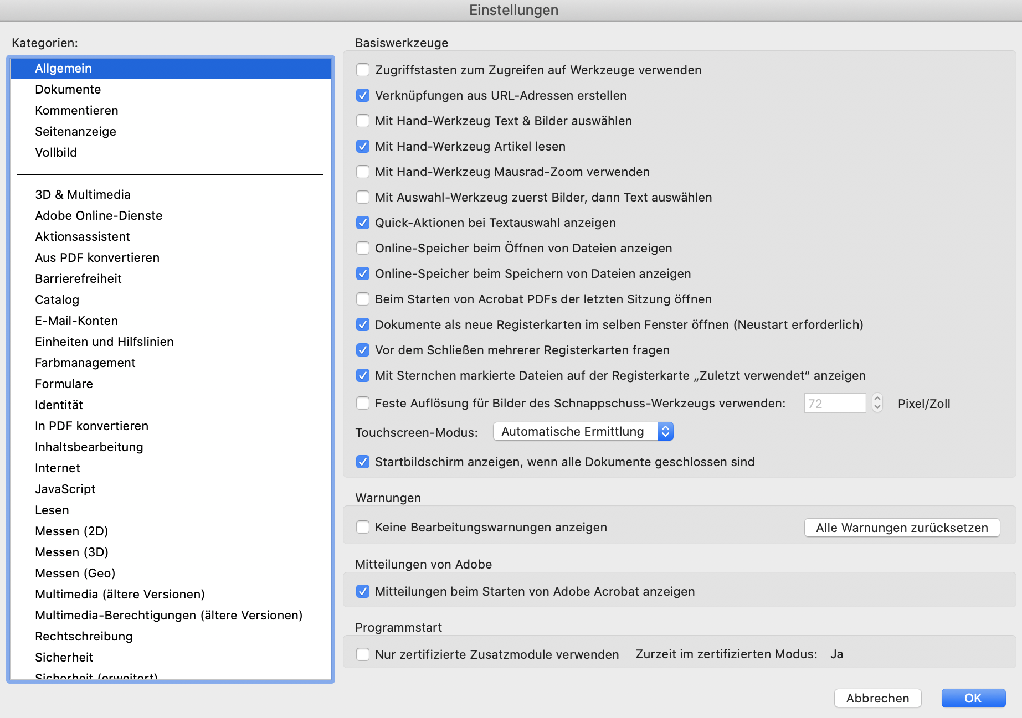Select the Inhaltsbearbeitung category

point(171,447)
